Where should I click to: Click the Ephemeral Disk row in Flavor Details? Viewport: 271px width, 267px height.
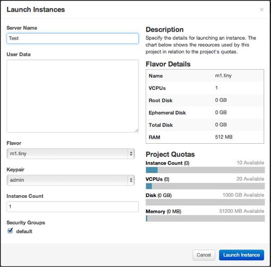point(205,112)
